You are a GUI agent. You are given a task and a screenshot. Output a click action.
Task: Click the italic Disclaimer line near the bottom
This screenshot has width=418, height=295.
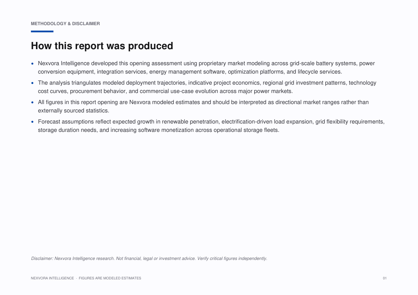tap(149, 258)
